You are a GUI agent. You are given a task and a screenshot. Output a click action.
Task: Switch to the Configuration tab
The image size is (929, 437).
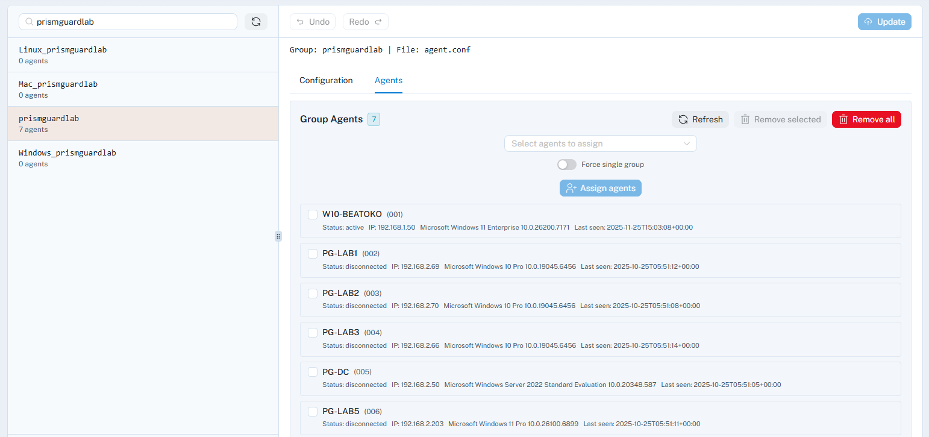(326, 80)
